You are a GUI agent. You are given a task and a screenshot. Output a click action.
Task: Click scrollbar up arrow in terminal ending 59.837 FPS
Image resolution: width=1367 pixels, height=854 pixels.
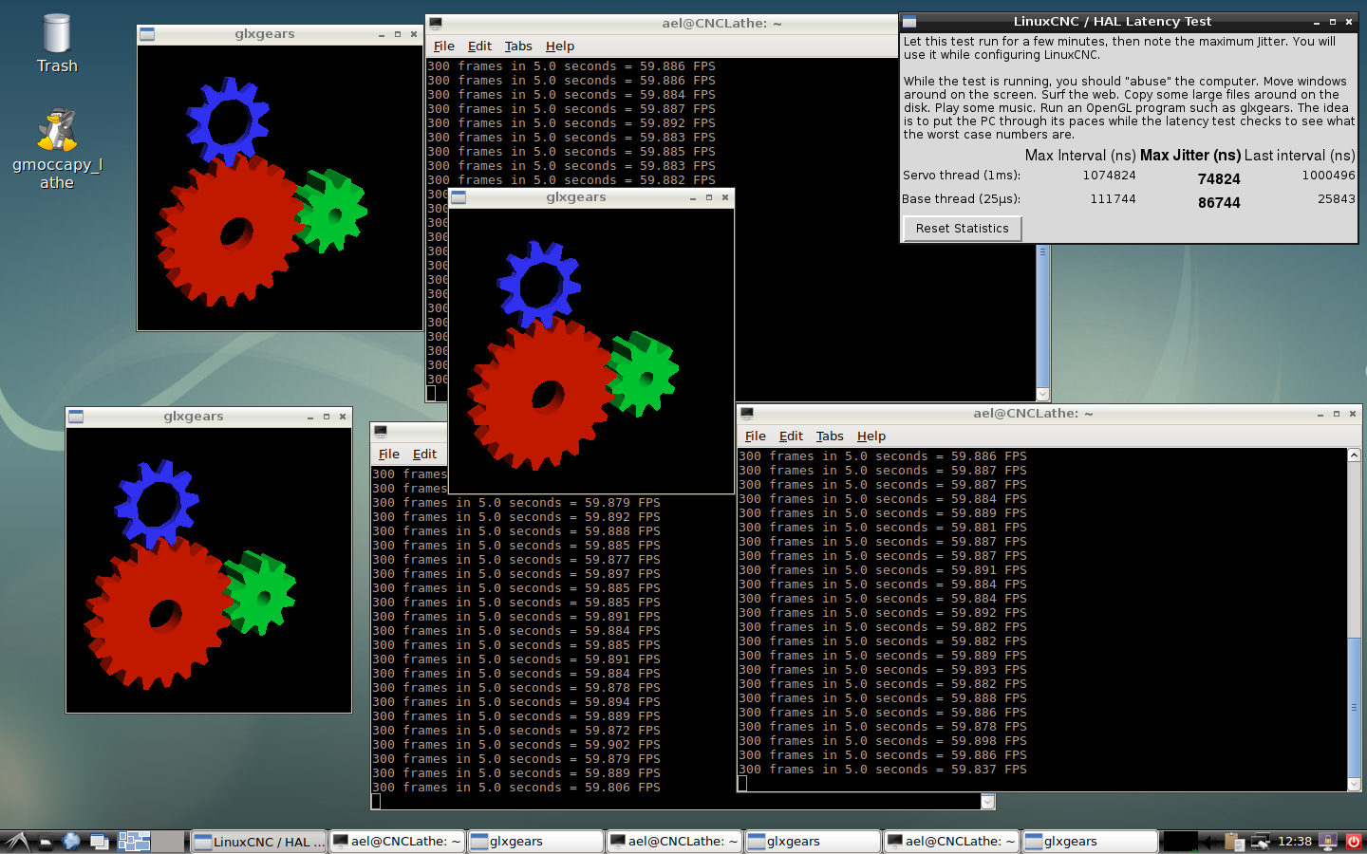[x=1355, y=455]
